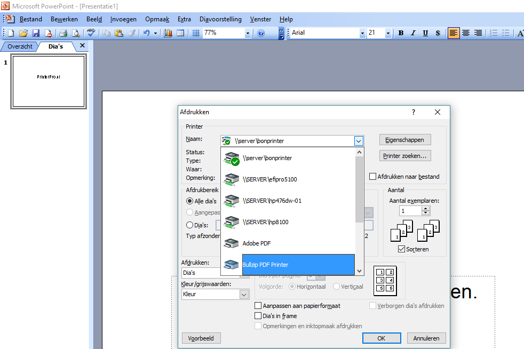The width and height of the screenshot is (524, 349).
Task: Click the 'Printer zoeken...' button
Action: click(404, 156)
